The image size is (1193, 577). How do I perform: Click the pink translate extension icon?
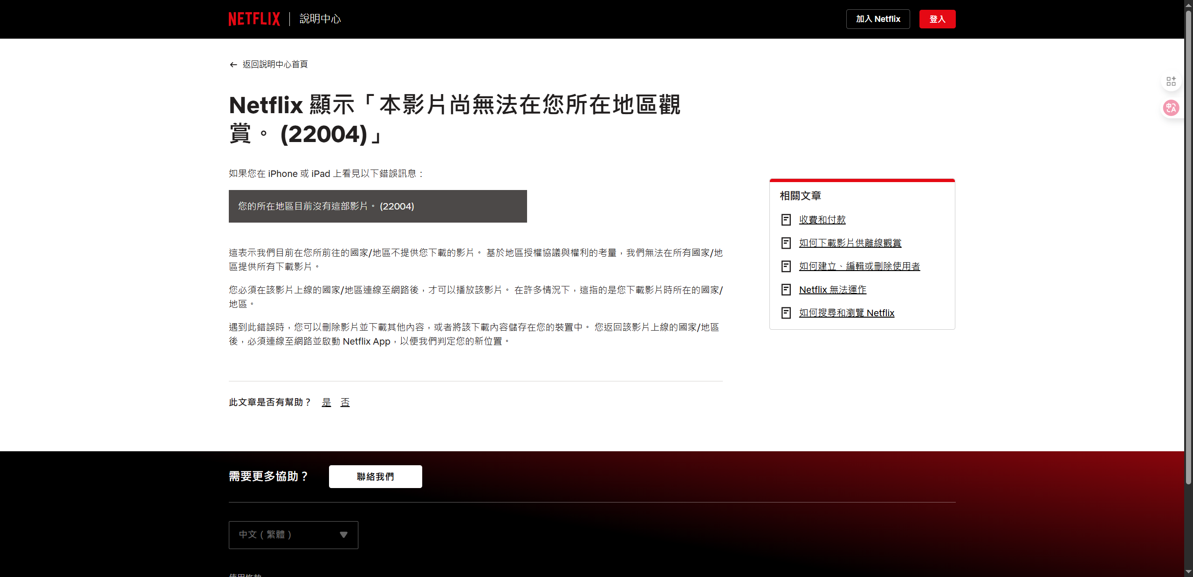point(1171,108)
